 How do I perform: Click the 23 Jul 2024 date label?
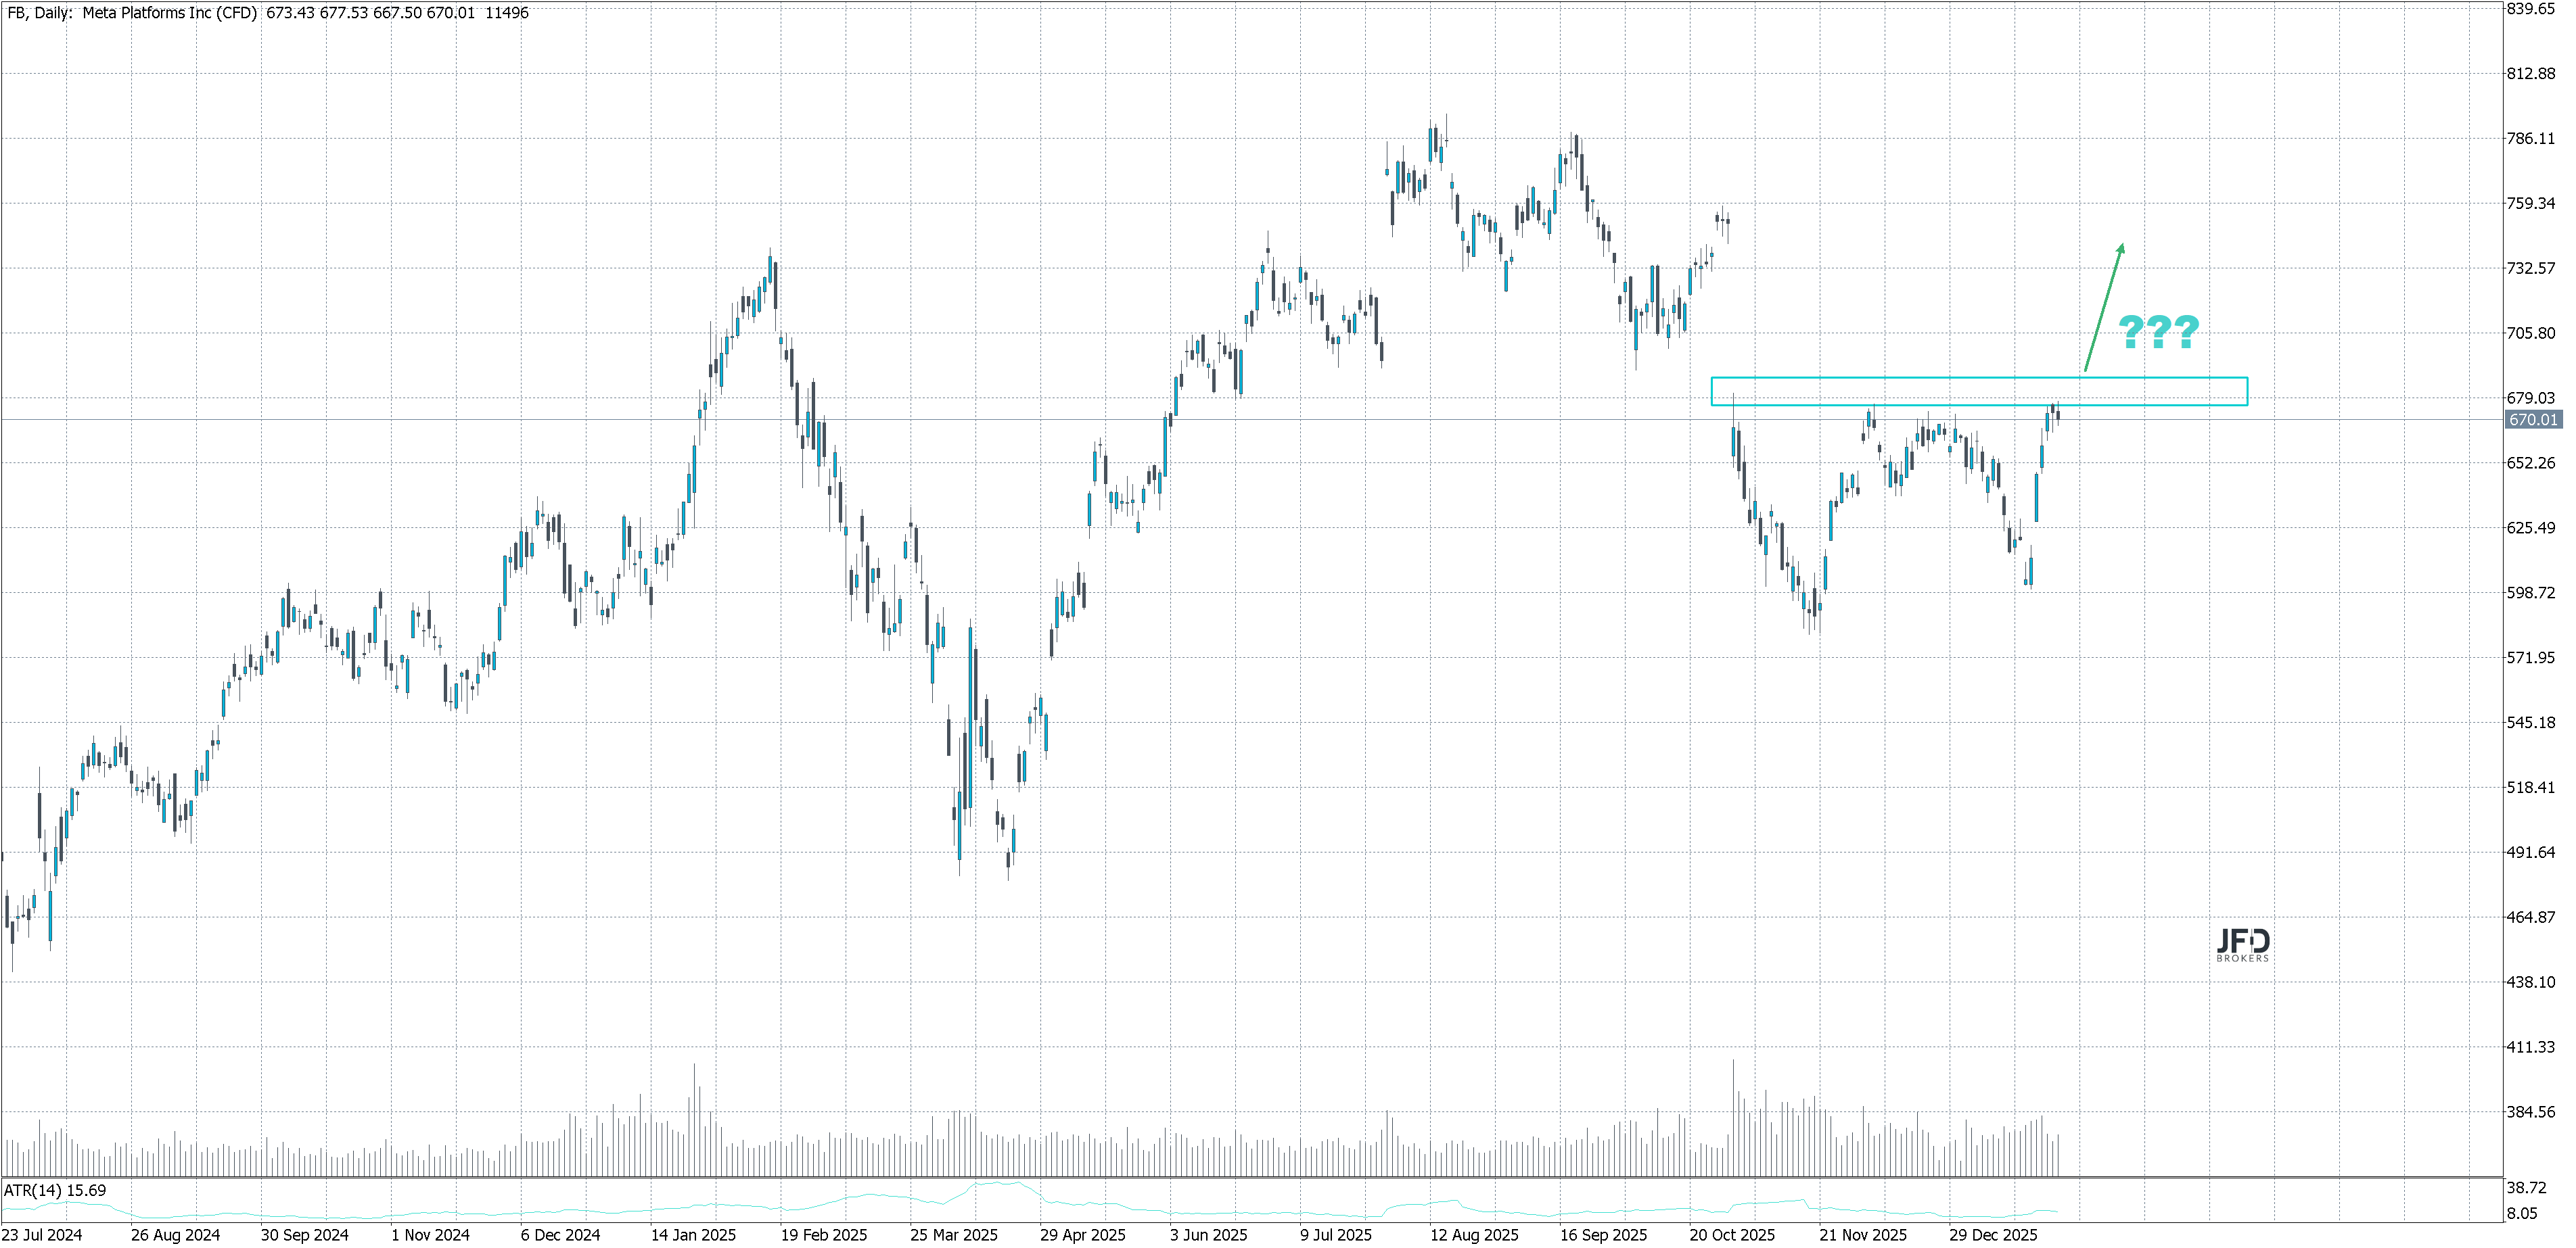click(42, 1235)
